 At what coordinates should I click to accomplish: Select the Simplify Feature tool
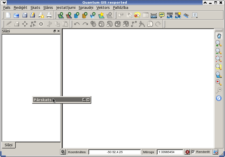click(x=93, y=24)
